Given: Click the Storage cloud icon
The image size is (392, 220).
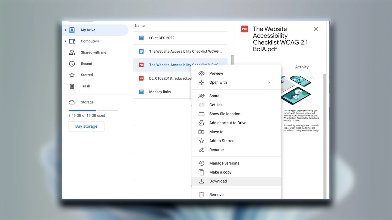Looking at the screenshot, I should click(72, 102).
